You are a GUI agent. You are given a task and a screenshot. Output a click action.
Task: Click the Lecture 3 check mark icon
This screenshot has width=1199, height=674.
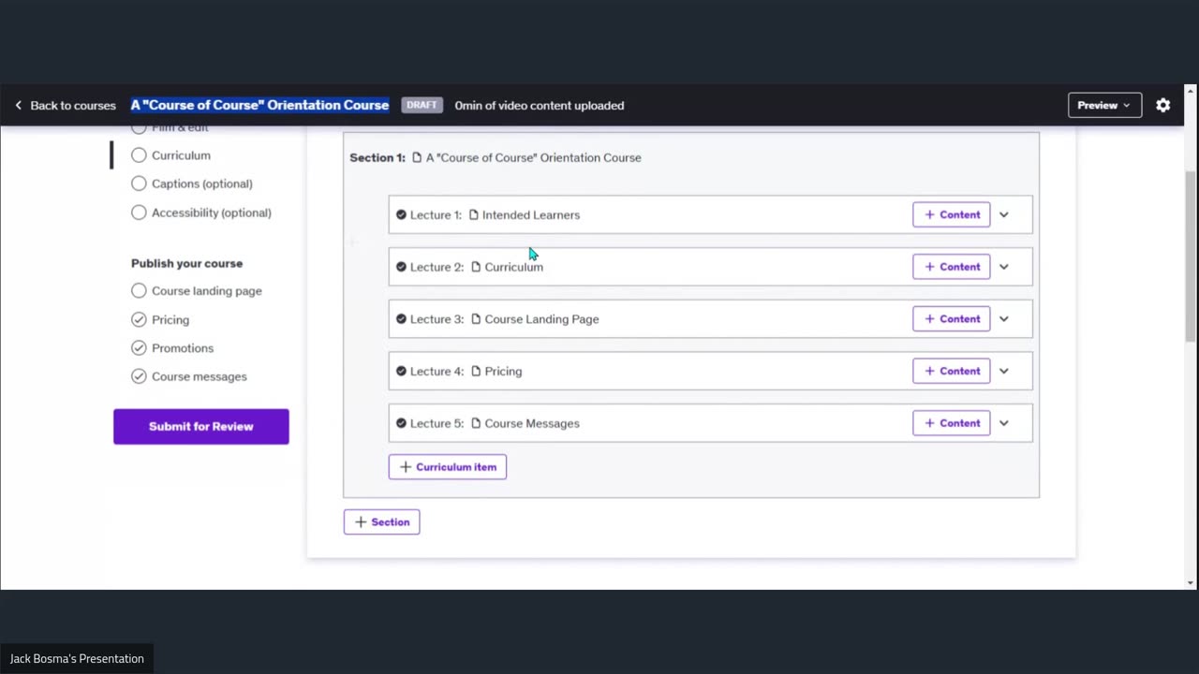[401, 319]
